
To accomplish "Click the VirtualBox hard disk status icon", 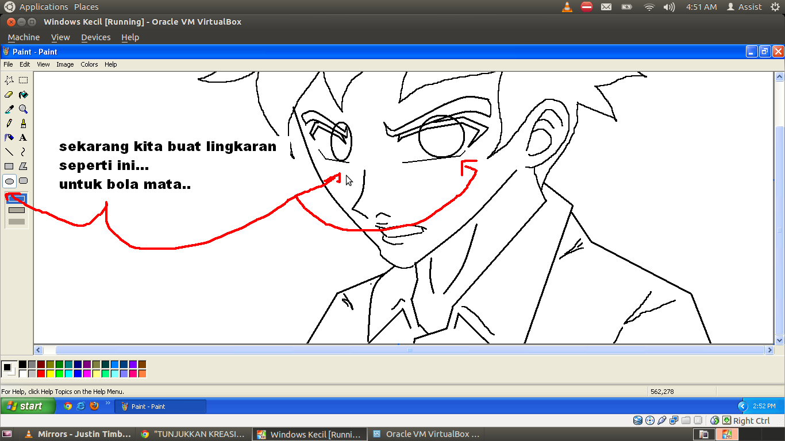I will (638, 420).
